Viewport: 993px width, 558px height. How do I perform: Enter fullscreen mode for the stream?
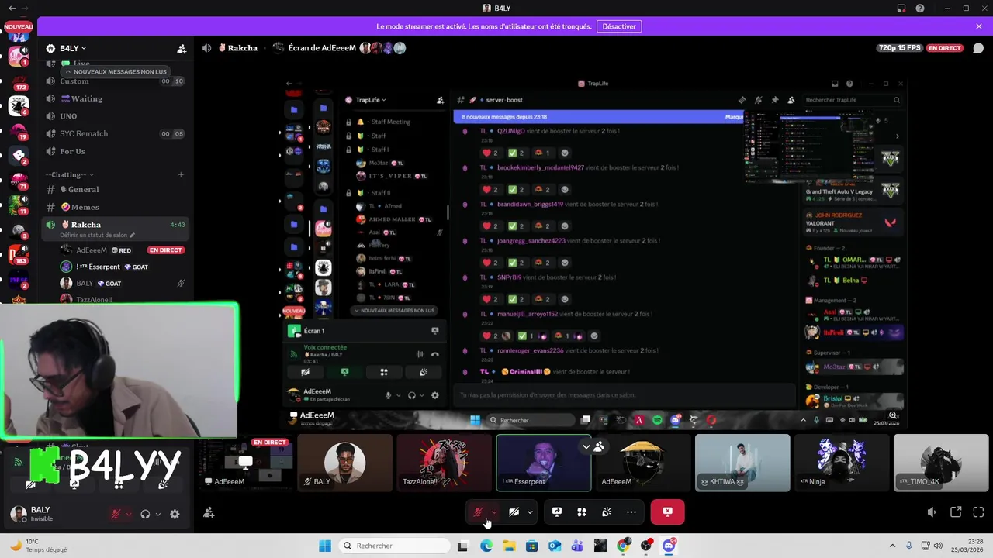coord(978,512)
